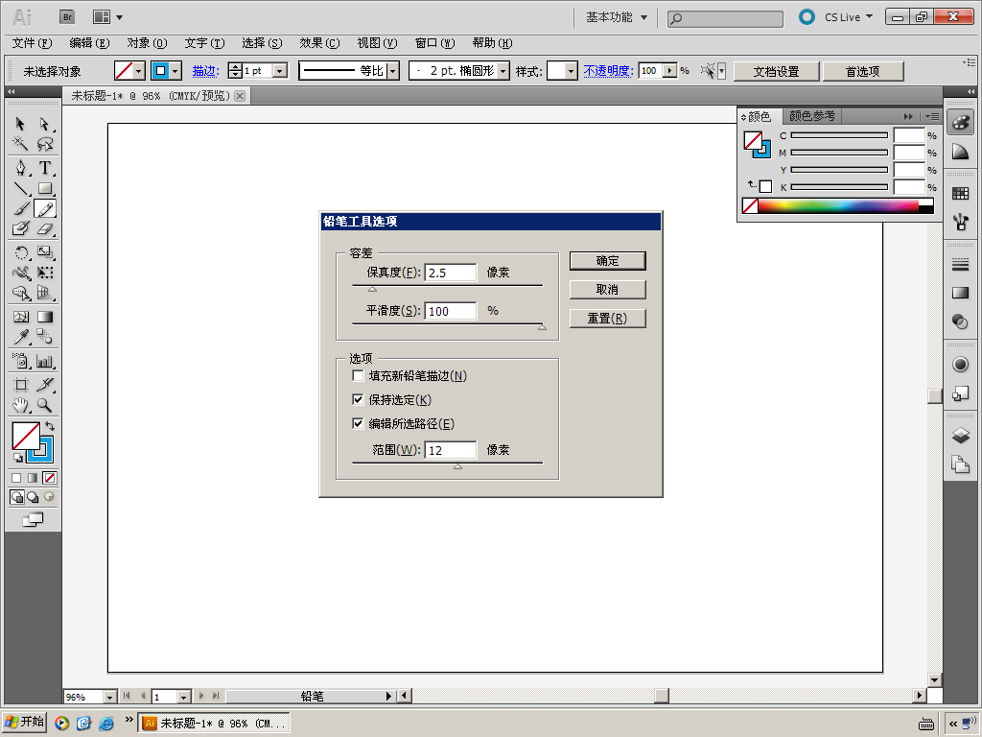The width and height of the screenshot is (982, 737).
Task: Select the Pen tool
Action: (x=20, y=167)
